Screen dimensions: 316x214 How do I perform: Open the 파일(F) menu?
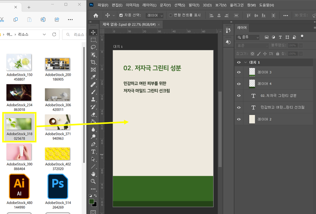[103, 5]
